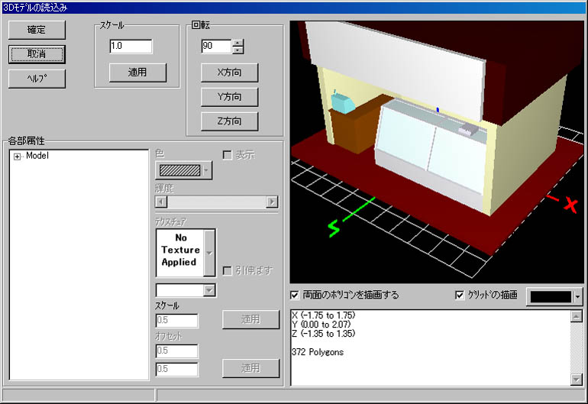Expand the Model tree node
This screenshot has height=404, width=588.
[x=17, y=157]
